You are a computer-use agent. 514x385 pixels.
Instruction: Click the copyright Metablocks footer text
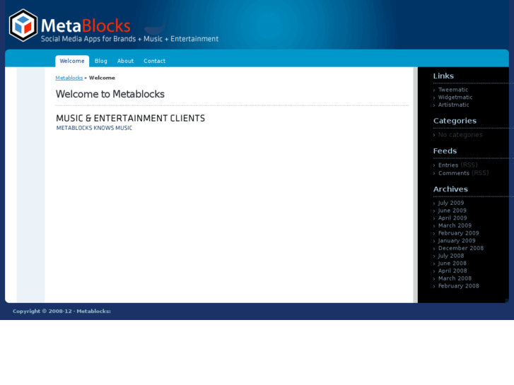pyautogui.click(x=62, y=312)
